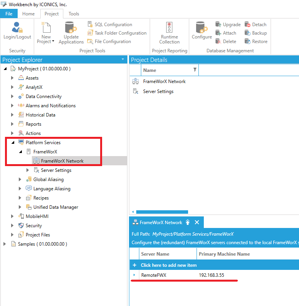Select Actions in the tree
Screen dimensions: 299x306
[33, 133]
